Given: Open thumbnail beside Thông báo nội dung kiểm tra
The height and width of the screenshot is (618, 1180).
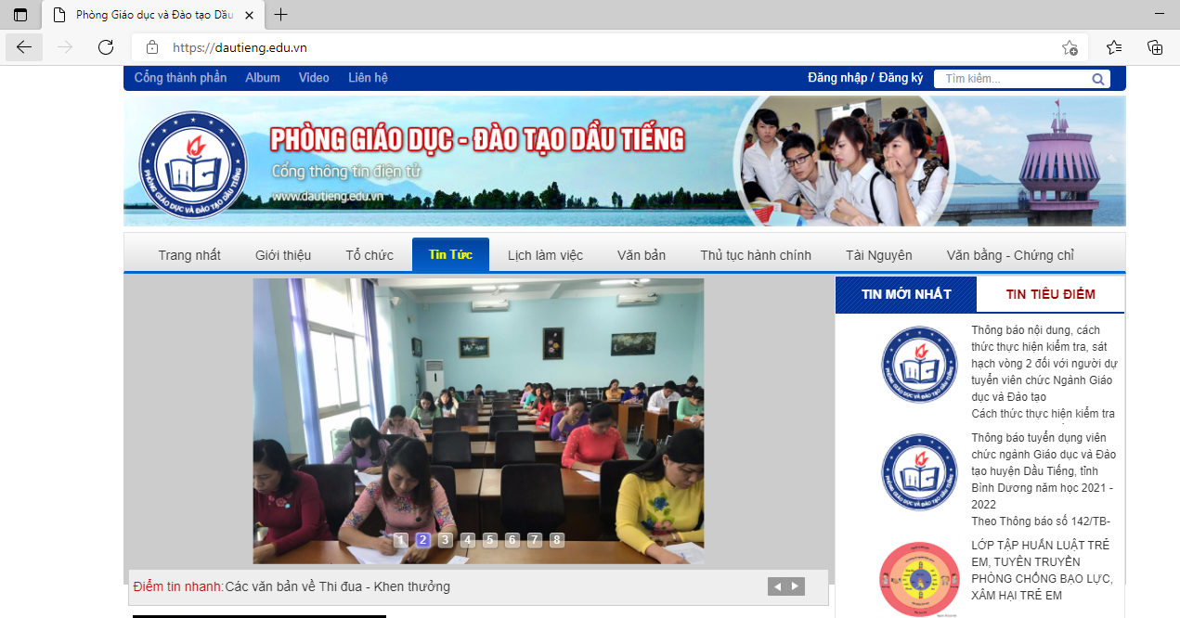Looking at the screenshot, I should coord(919,365).
